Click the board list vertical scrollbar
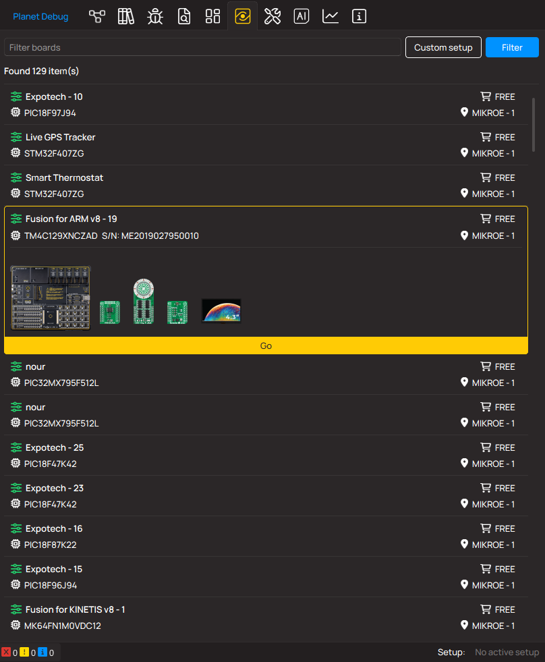Screen dimensions: 545x662 pos(534,125)
